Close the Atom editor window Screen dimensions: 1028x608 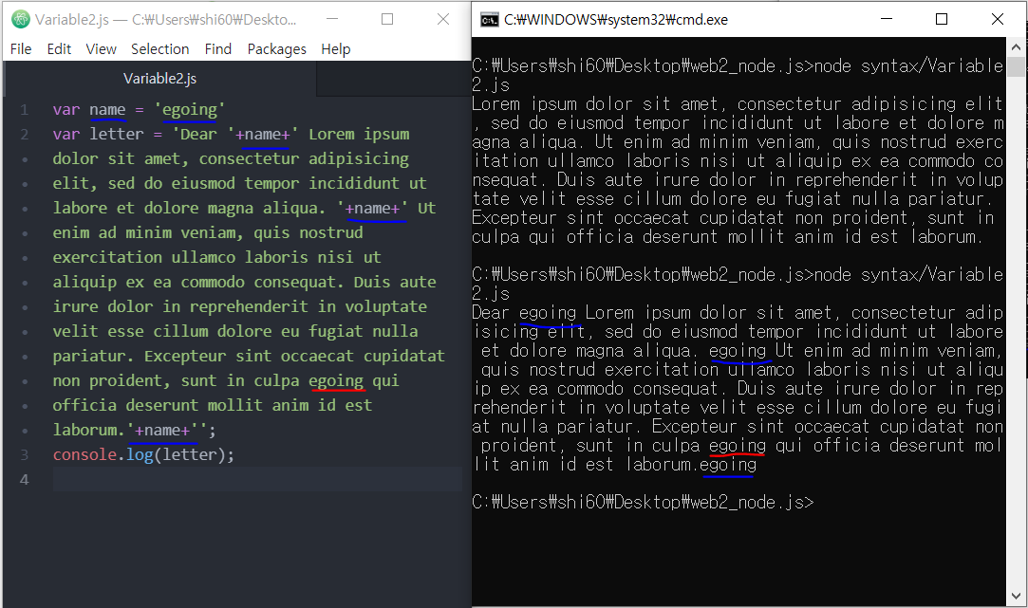click(443, 19)
